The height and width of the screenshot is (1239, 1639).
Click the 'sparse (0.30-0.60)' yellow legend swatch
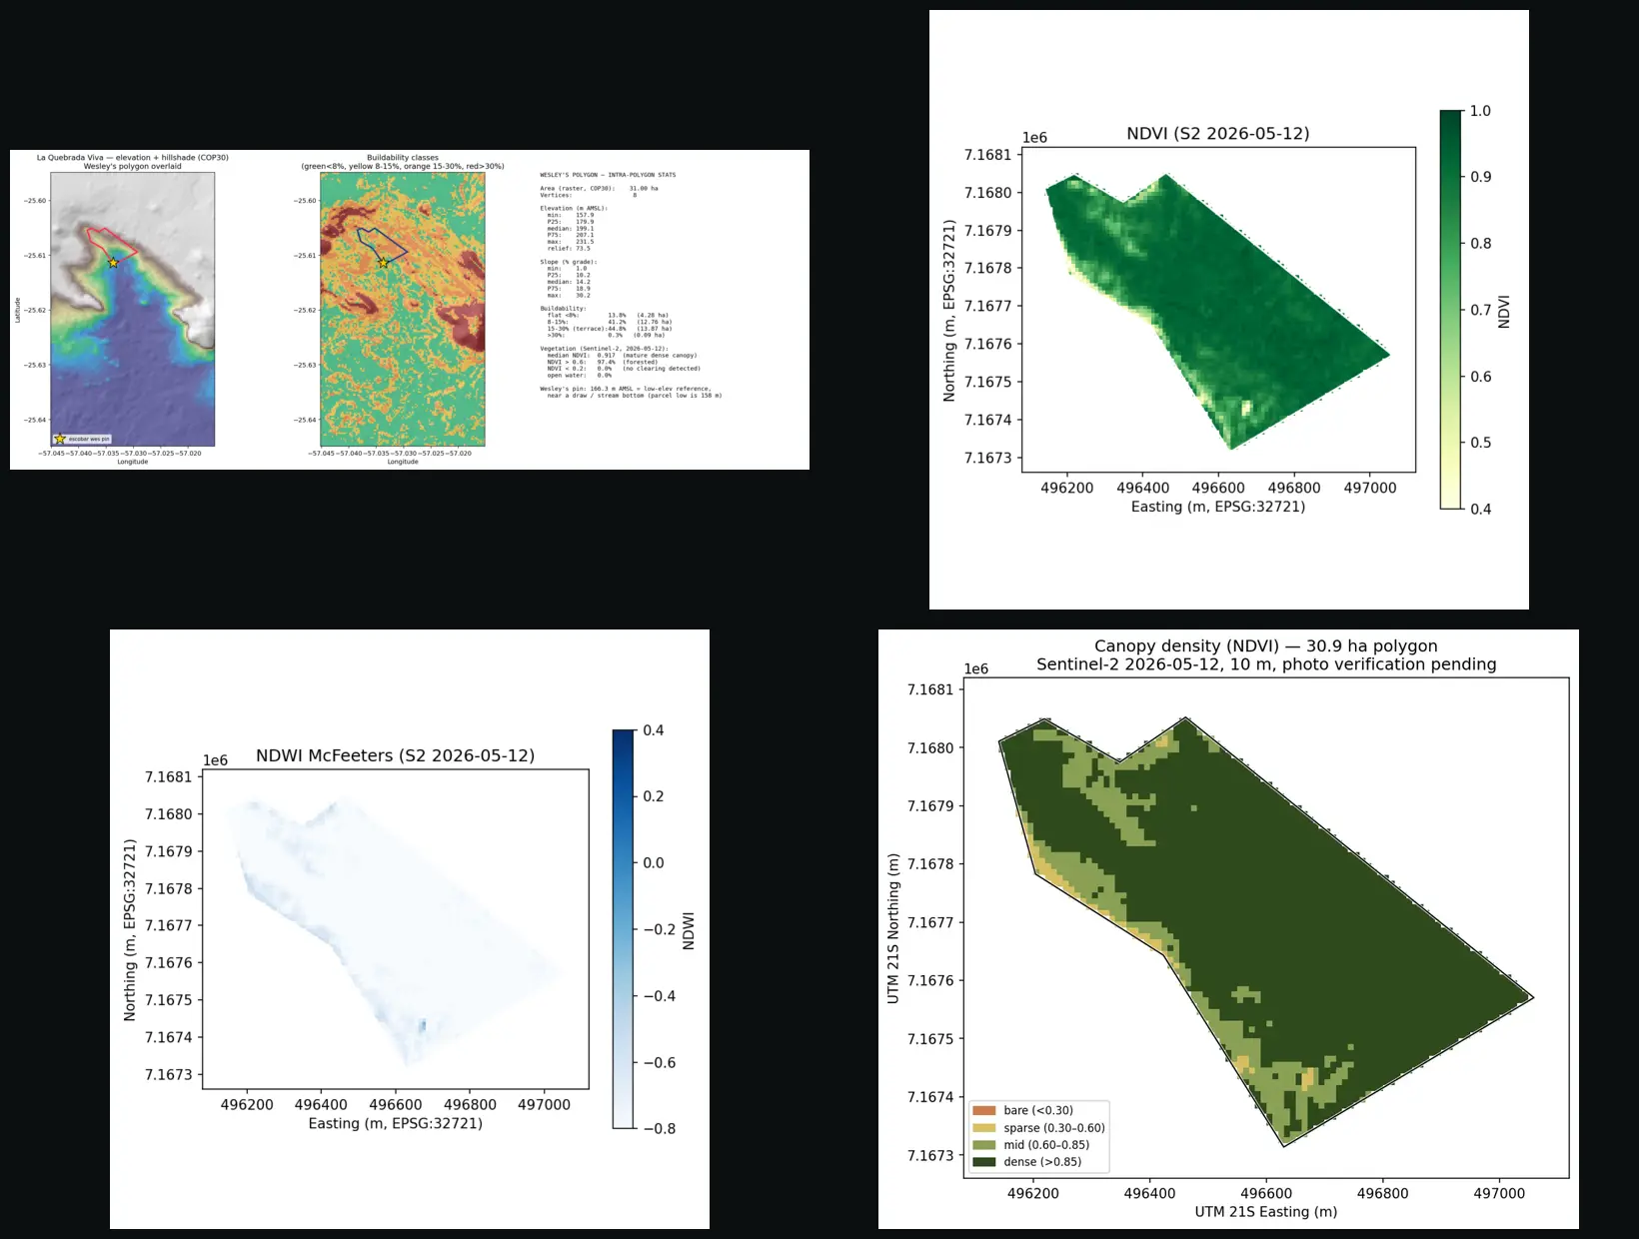(984, 1127)
